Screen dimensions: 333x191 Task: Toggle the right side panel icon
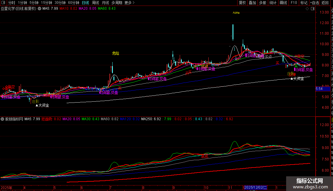coord(311,9)
